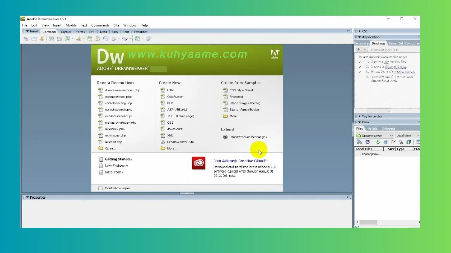
Task: Click the Server-Side Include icon
Action: [98, 39]
